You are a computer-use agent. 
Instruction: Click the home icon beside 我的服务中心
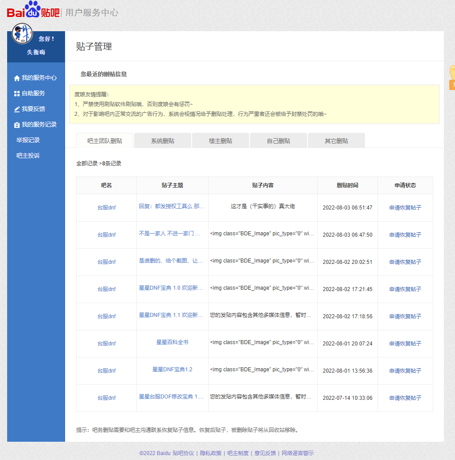coord(17,78)
